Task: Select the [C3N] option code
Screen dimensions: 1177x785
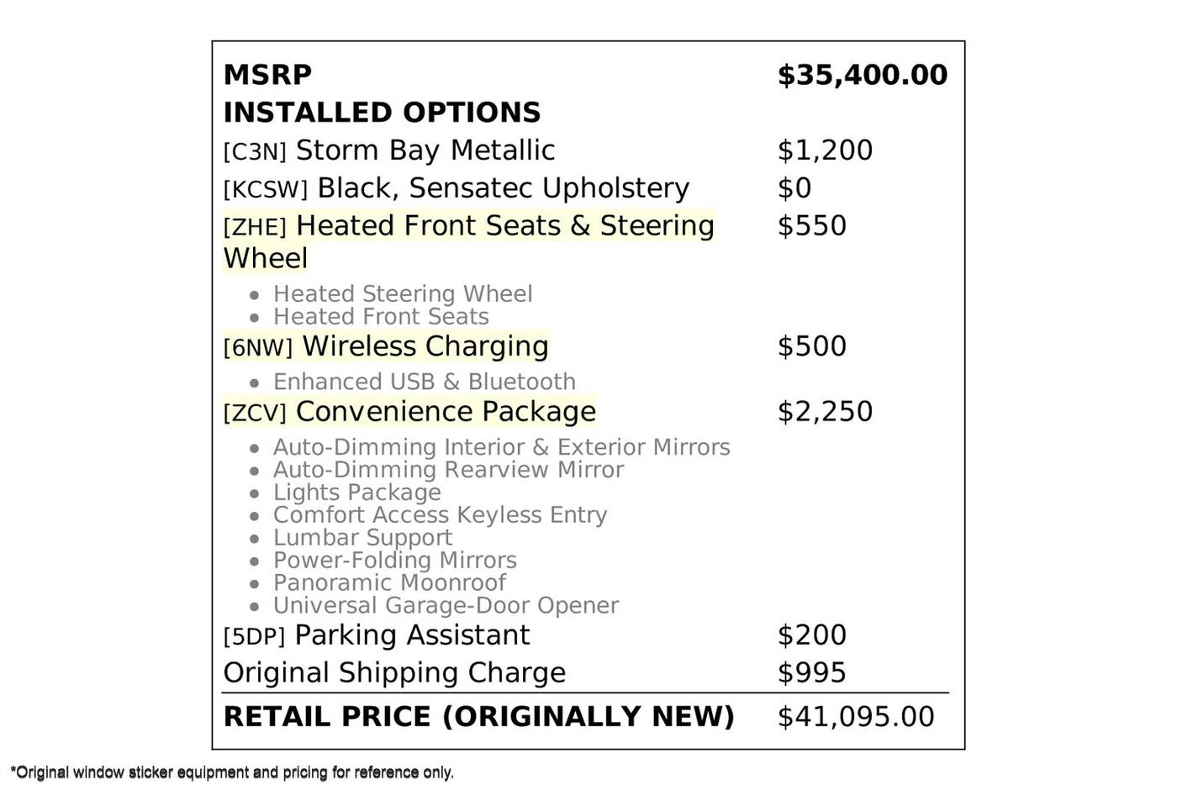Action: click(x=255, y=152)
